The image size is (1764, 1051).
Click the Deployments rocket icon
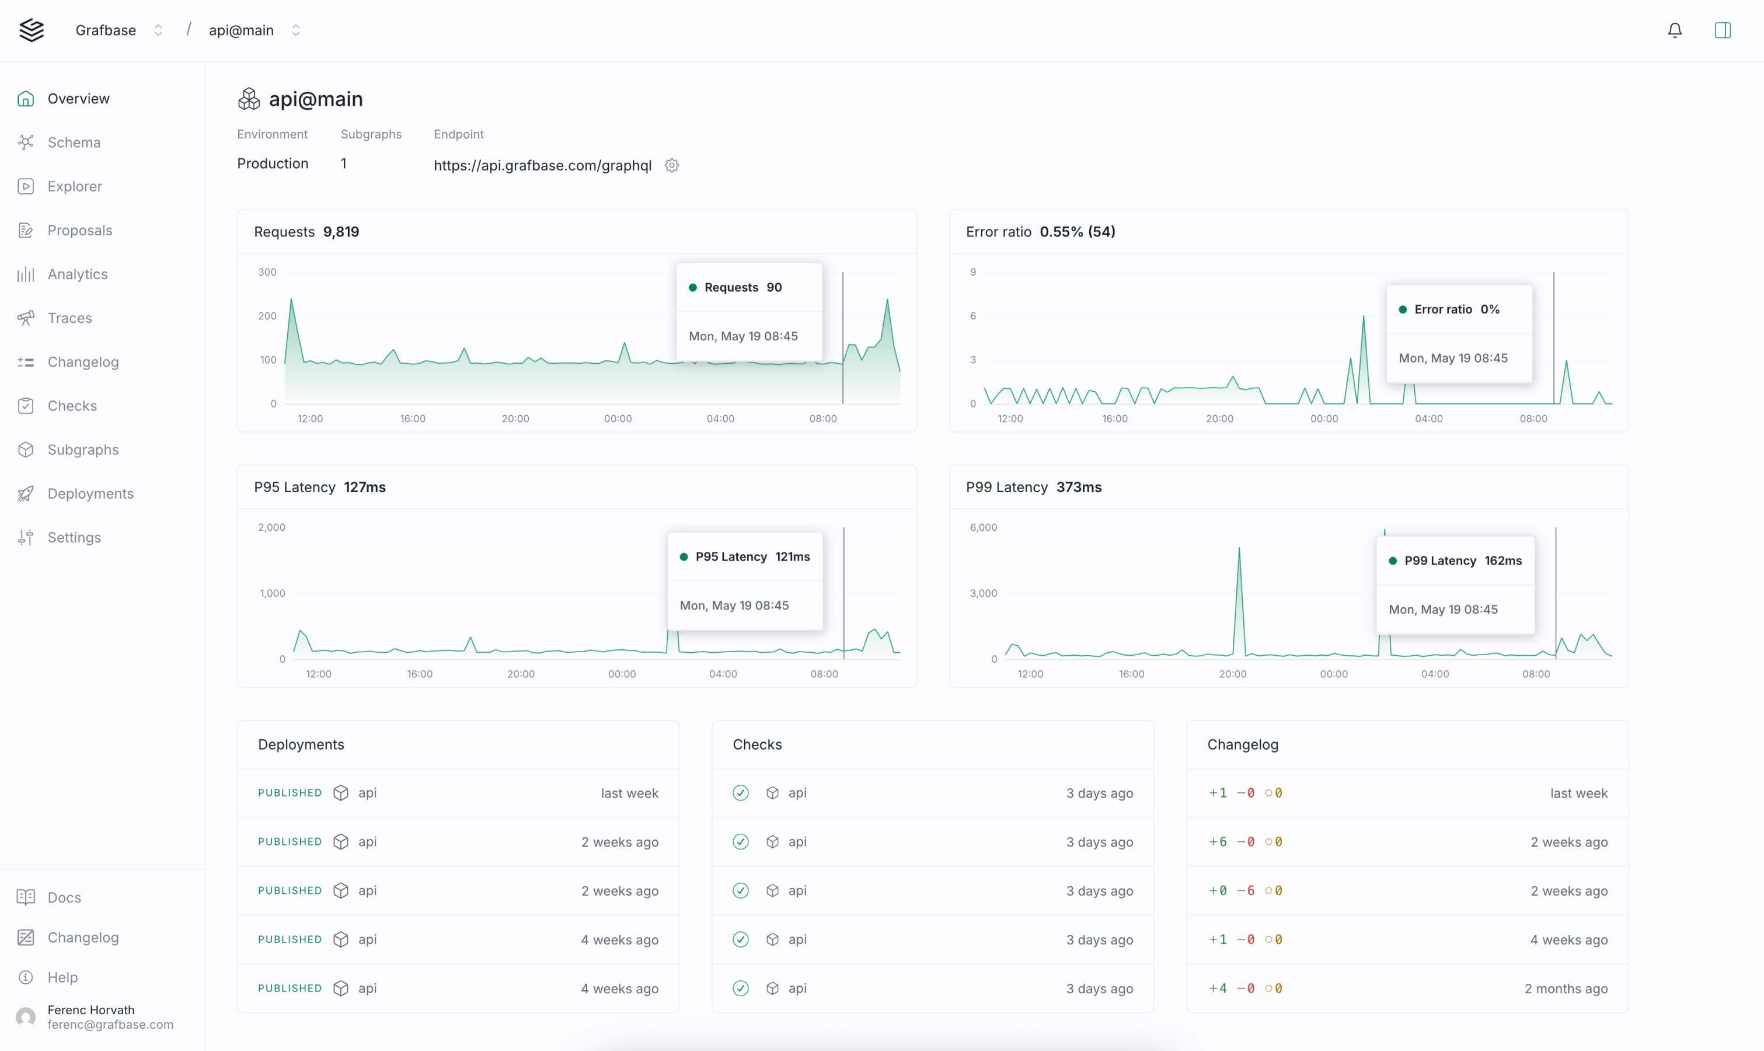tap(26, 493)
